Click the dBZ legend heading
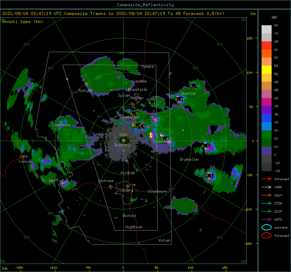 [x=274, y=17]
